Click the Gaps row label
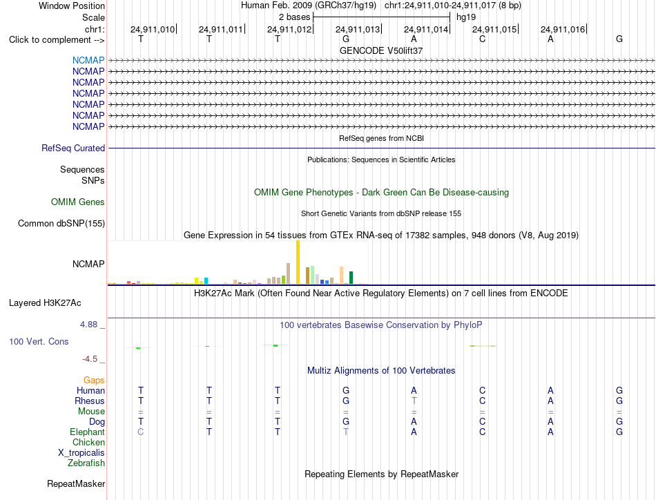This screenshot has height=500, width=656. [94, 380]
